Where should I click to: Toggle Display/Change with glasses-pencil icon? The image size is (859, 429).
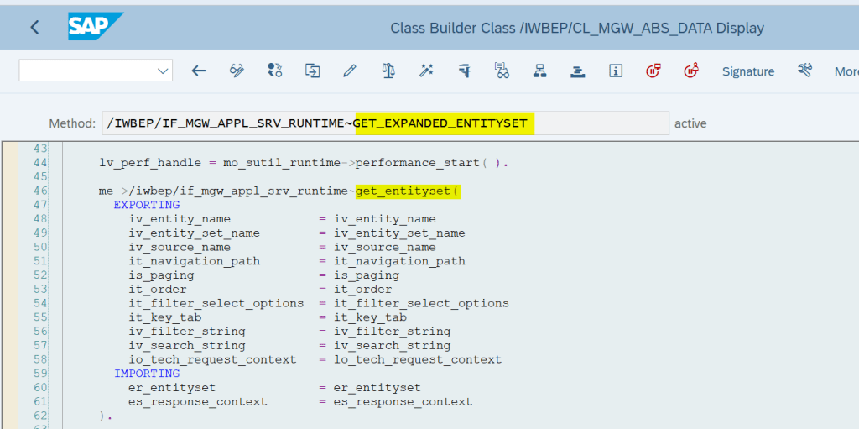click(x=237, y=71)
